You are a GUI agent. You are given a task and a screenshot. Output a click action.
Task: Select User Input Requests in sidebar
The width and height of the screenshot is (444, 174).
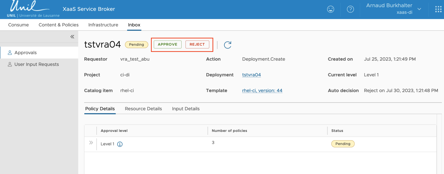pos(36,64)
